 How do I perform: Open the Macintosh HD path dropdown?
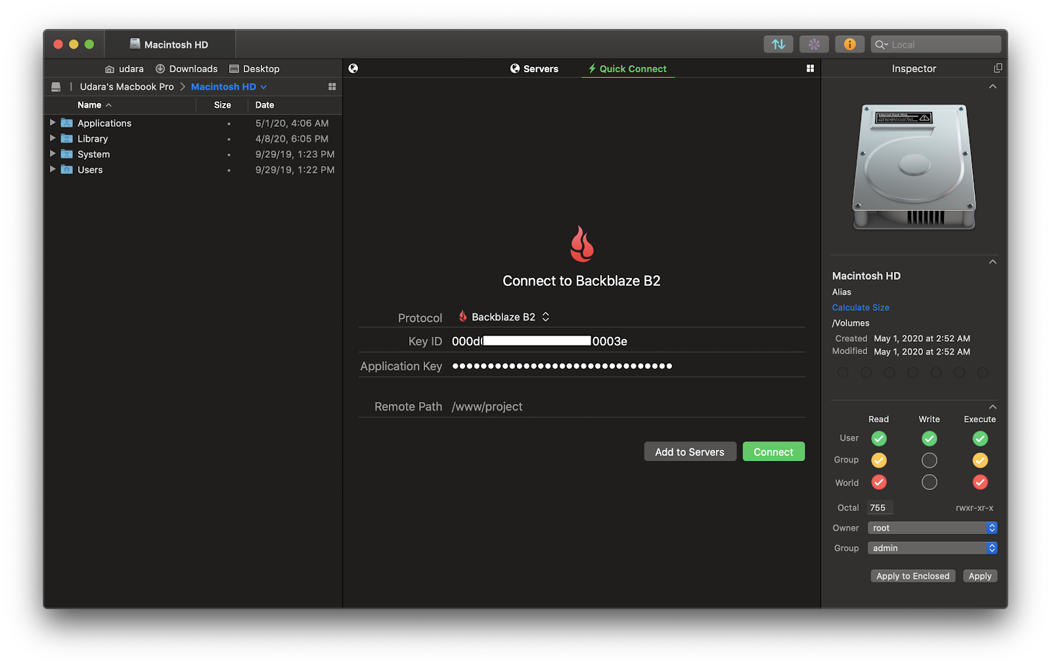tap(229, 87)
